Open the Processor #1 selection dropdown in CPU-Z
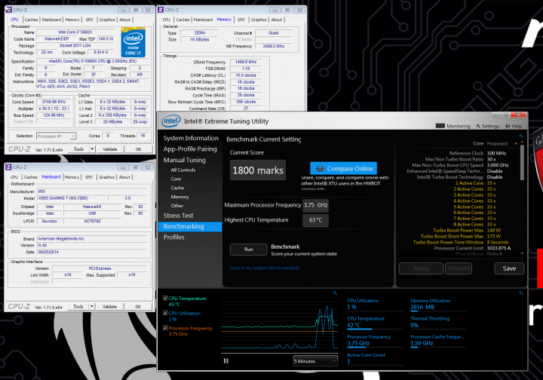Viewport: 543px width, 380px height. click(56, 136)
